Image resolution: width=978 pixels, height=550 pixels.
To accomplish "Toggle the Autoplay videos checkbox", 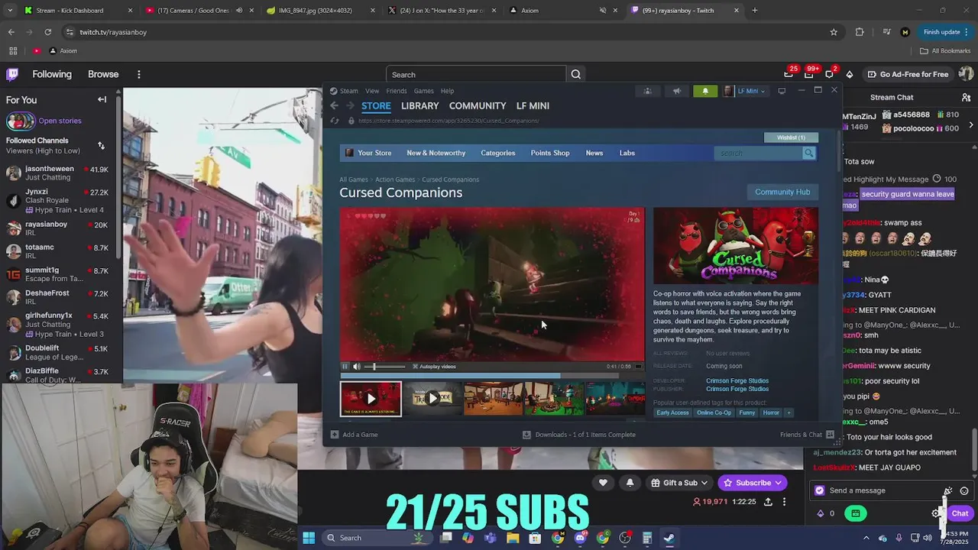I will coord(416,367).
